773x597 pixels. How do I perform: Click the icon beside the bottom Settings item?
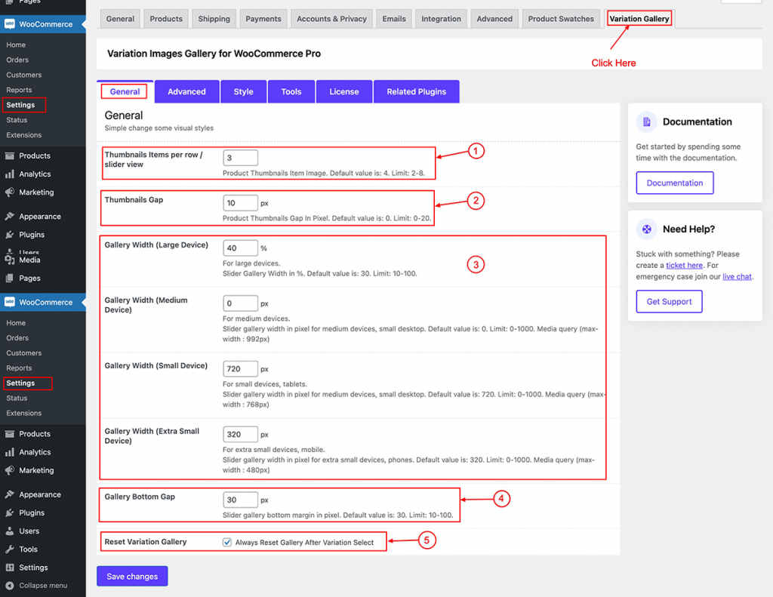9,568
